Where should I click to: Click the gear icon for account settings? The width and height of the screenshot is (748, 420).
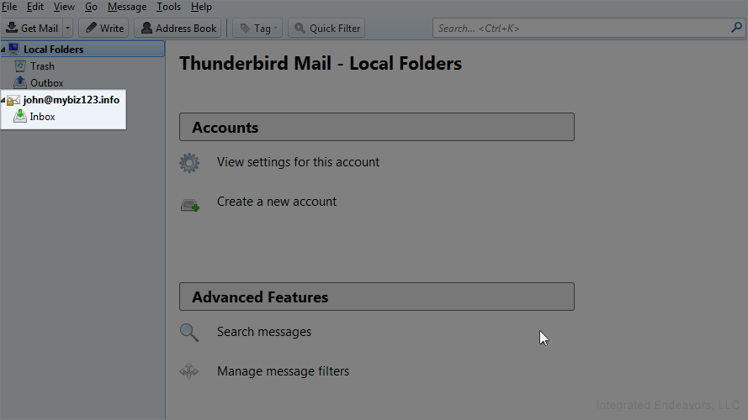click(189, 163)
